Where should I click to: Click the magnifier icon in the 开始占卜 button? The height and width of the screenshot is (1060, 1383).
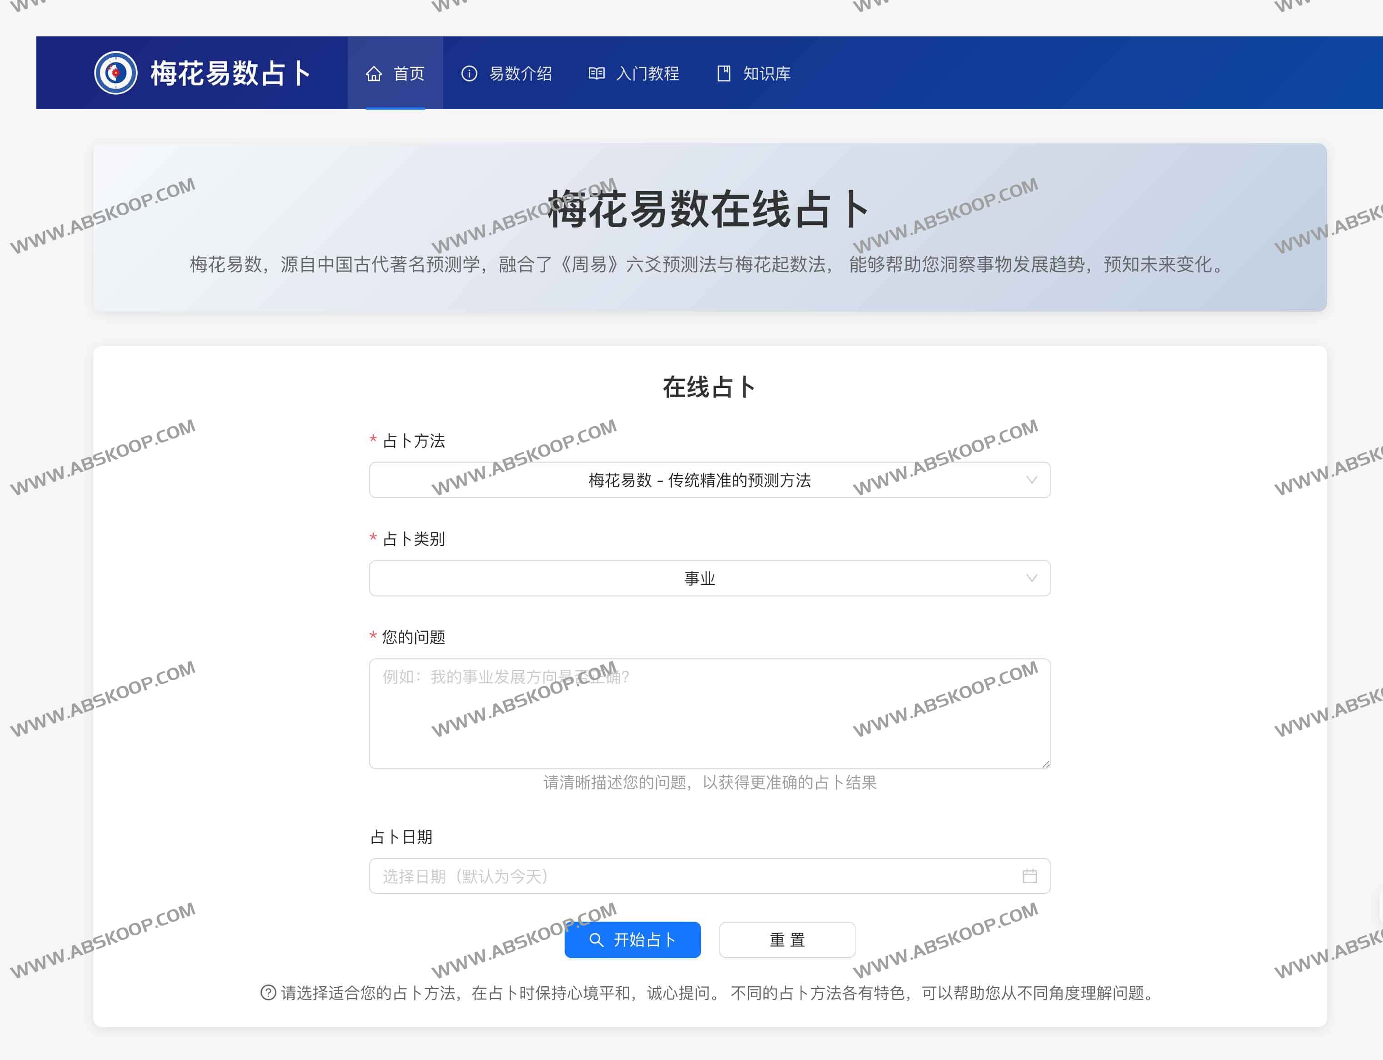[596, 939]
